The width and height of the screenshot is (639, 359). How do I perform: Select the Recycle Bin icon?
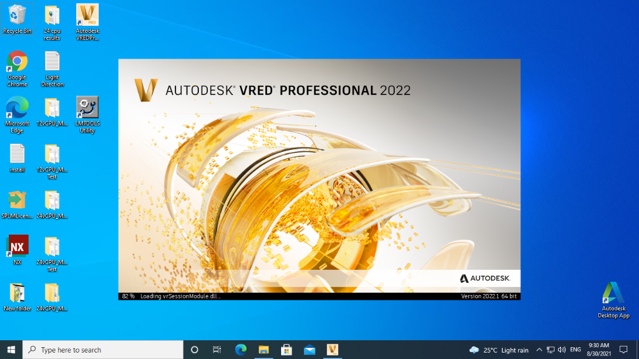pyautogui.click(x=18, y=16)
